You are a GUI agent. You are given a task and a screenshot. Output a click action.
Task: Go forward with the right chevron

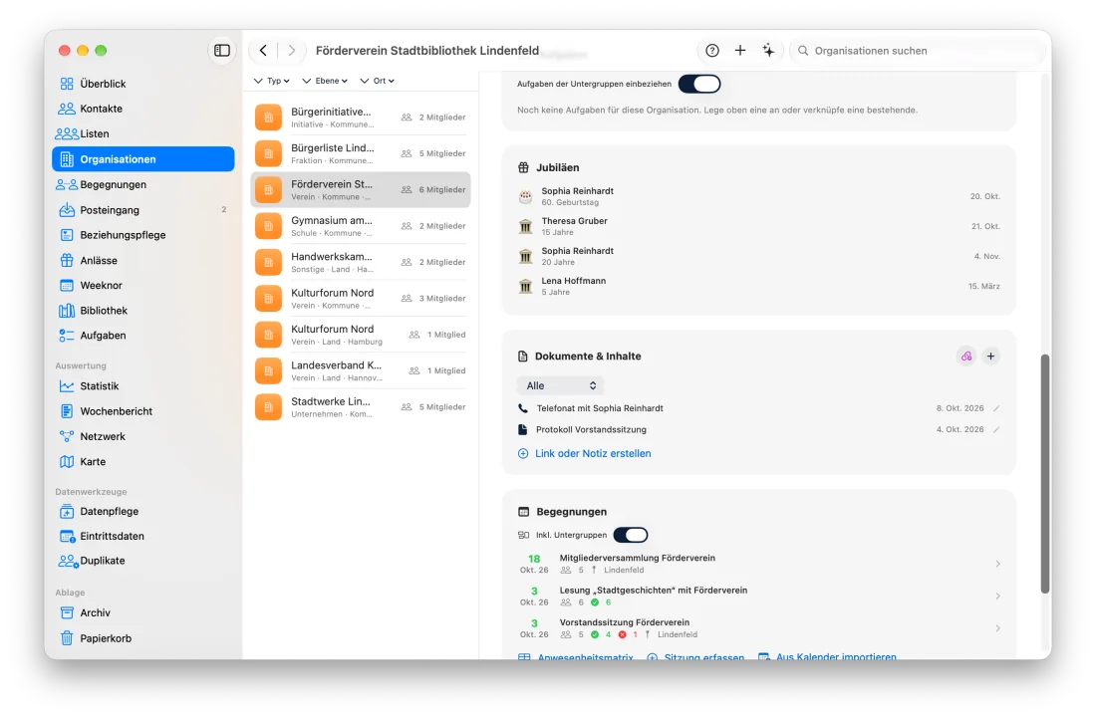click(x=292, y=50)
